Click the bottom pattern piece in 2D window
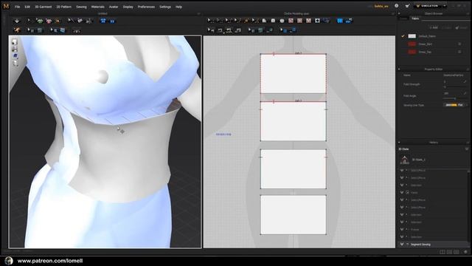472x266 pixels. (294, 215)
